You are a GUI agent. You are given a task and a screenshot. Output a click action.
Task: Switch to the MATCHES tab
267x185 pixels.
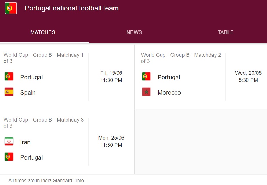click(x=43, y=32)
